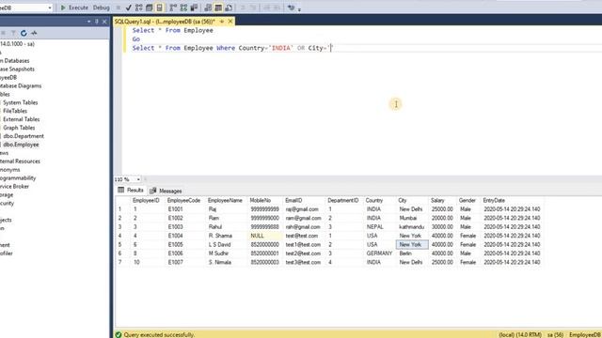
Task: Select Programmability tree node
Action: tap(18, 177)
